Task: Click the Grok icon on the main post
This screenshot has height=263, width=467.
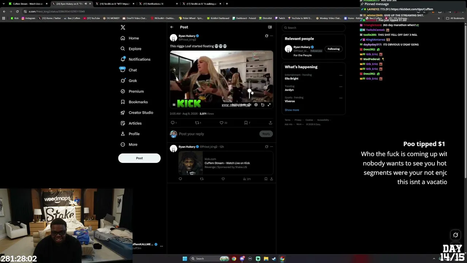Action: click(266, 36)
